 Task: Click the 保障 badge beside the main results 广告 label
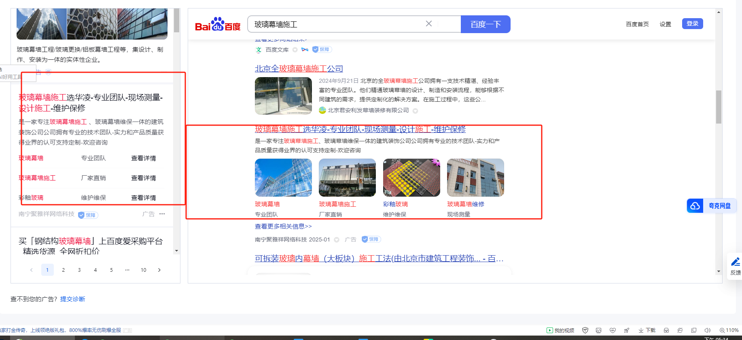[x=371, y=239]
